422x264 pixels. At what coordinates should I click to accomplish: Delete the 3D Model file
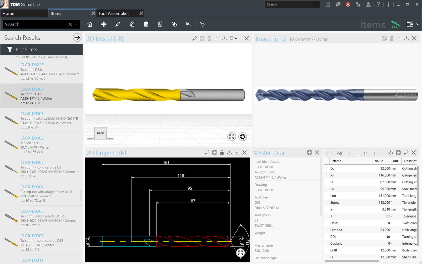click(209, 38)
